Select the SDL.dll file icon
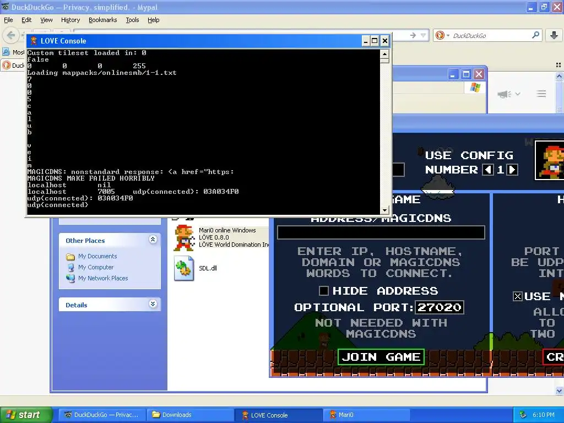Image resolution: width=564 pixels, height=423 pixels. pos(184,268)
